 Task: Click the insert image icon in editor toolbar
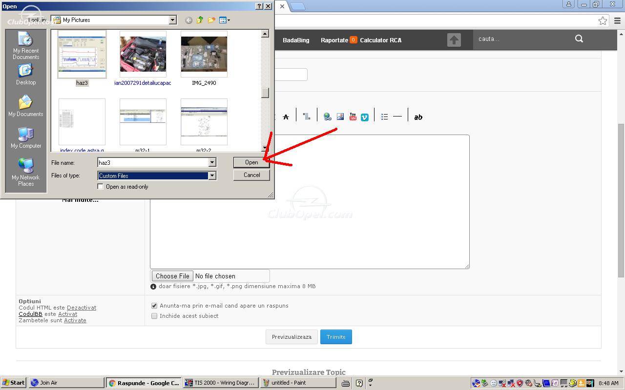click(340, 117)
